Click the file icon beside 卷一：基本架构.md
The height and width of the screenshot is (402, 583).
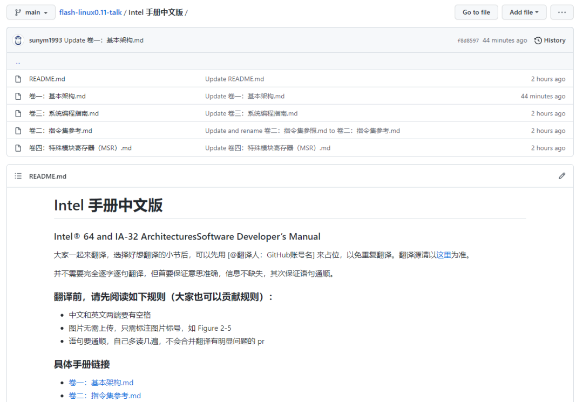click(18, 96)
